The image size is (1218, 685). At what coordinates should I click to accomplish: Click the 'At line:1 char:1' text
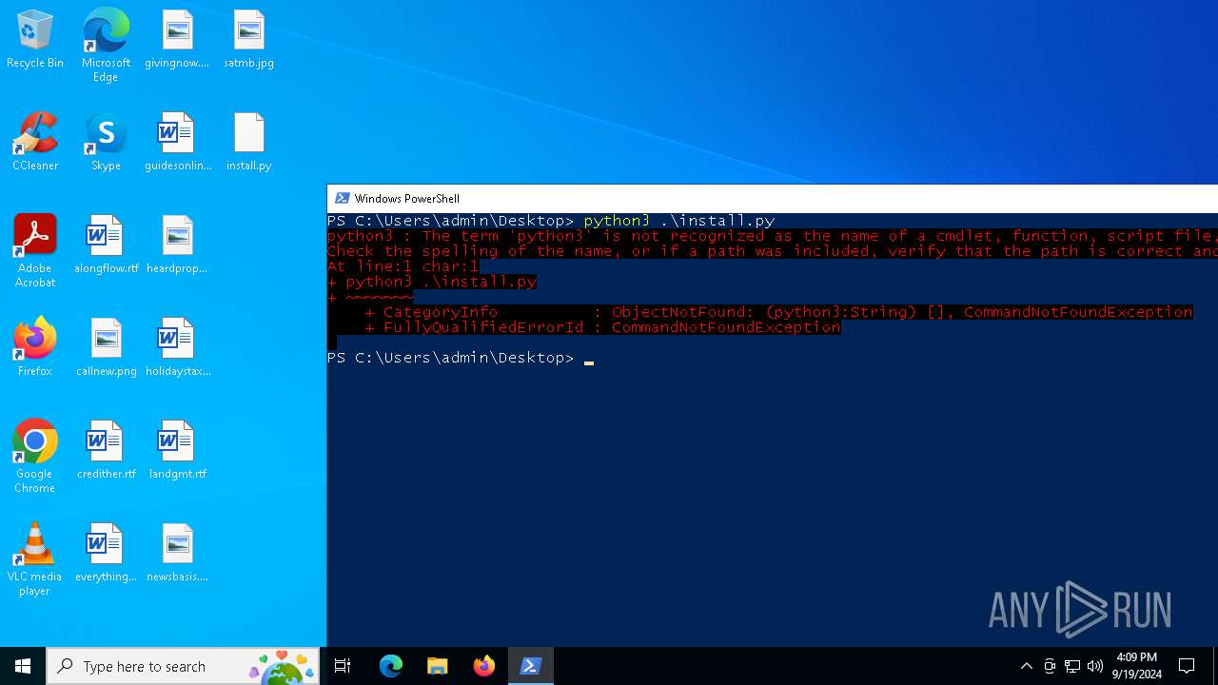tap(403, 266)
